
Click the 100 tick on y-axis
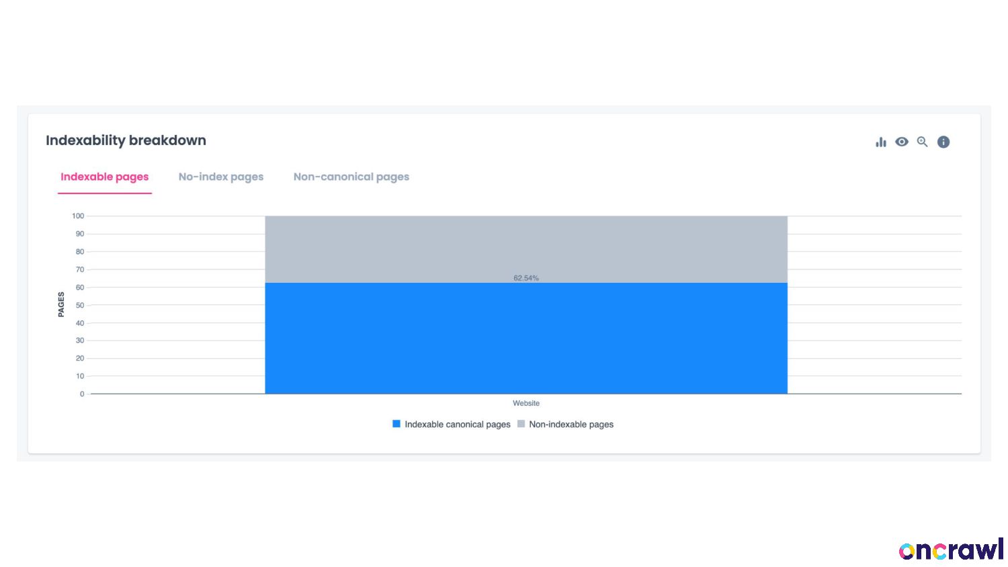click(x=78, y=216)
